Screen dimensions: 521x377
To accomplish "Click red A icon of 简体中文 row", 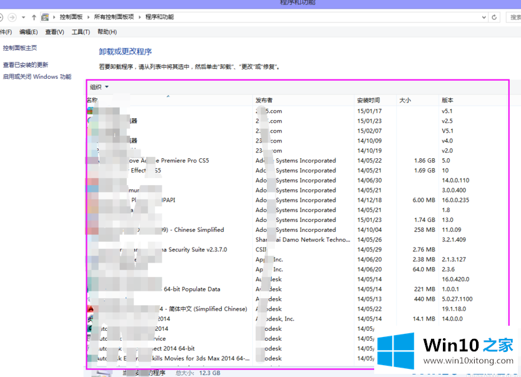I will coord(91,309).
